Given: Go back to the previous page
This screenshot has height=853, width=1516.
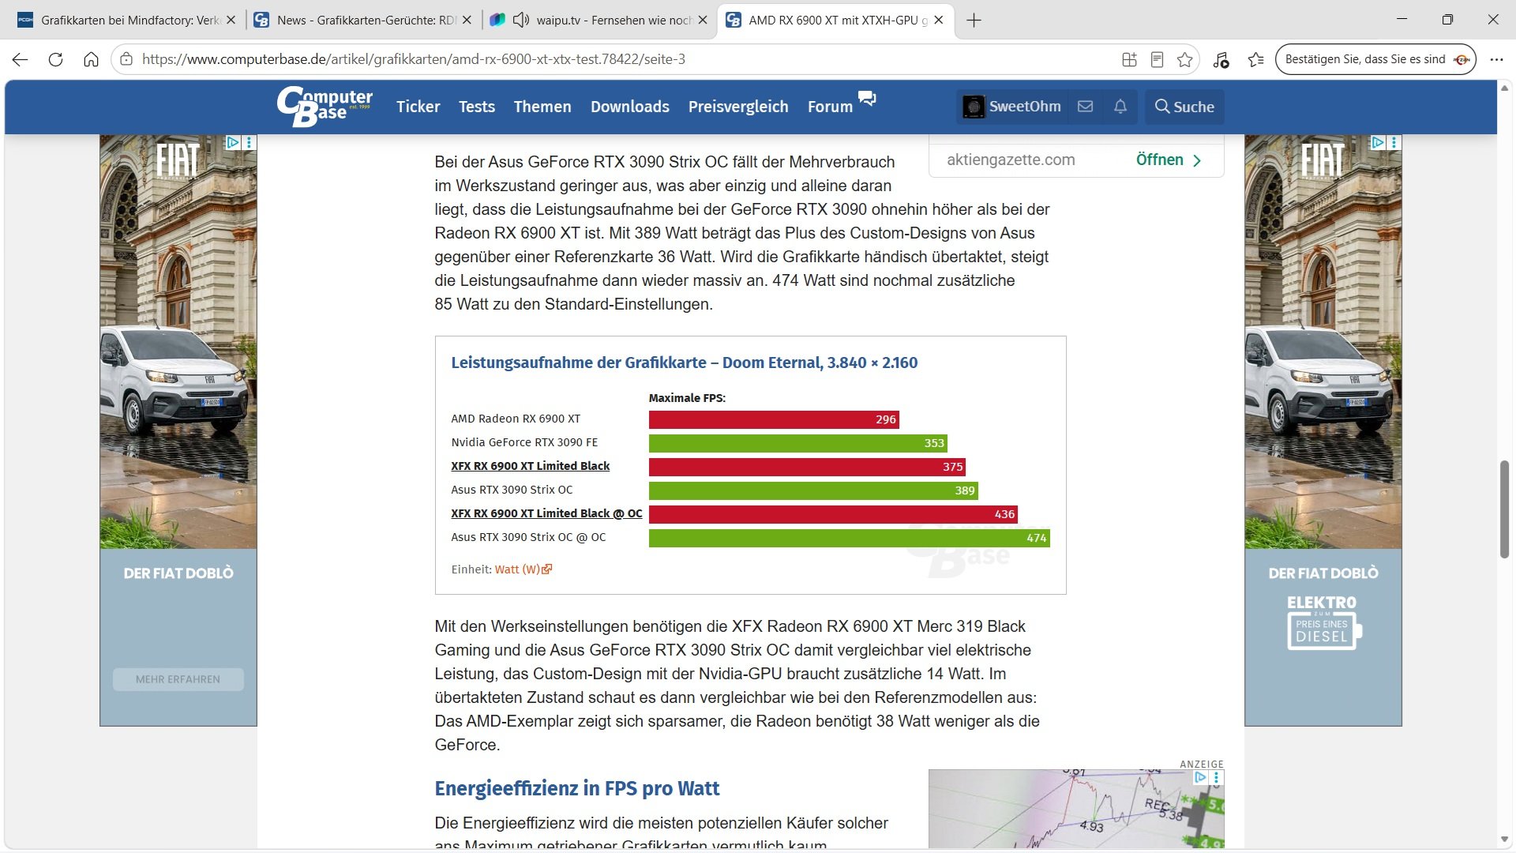Looking at the screenshot, I should [x=21, y=59].
